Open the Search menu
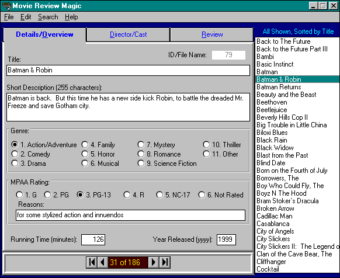Image resolution: width=340 pixels, height=278 pixels. point(48,17)
